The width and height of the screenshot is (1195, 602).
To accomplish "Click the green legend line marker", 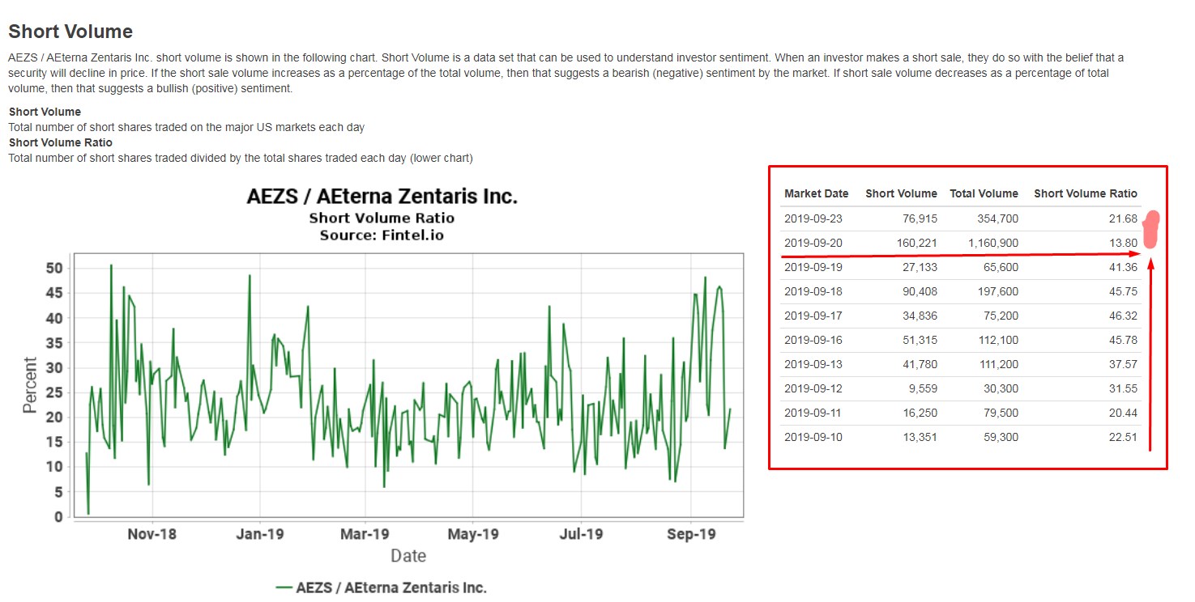I will click(x=284, y=587).
